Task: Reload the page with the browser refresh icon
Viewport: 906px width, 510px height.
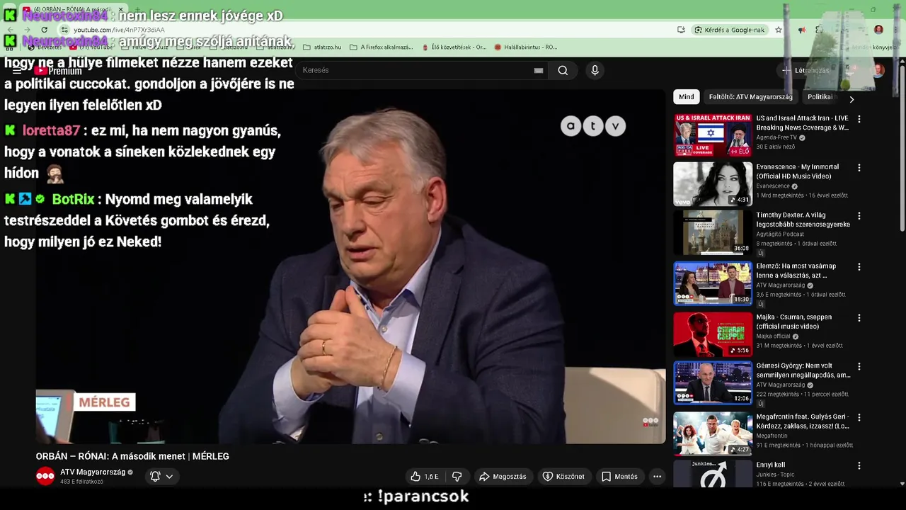Action: click(44, 30)
